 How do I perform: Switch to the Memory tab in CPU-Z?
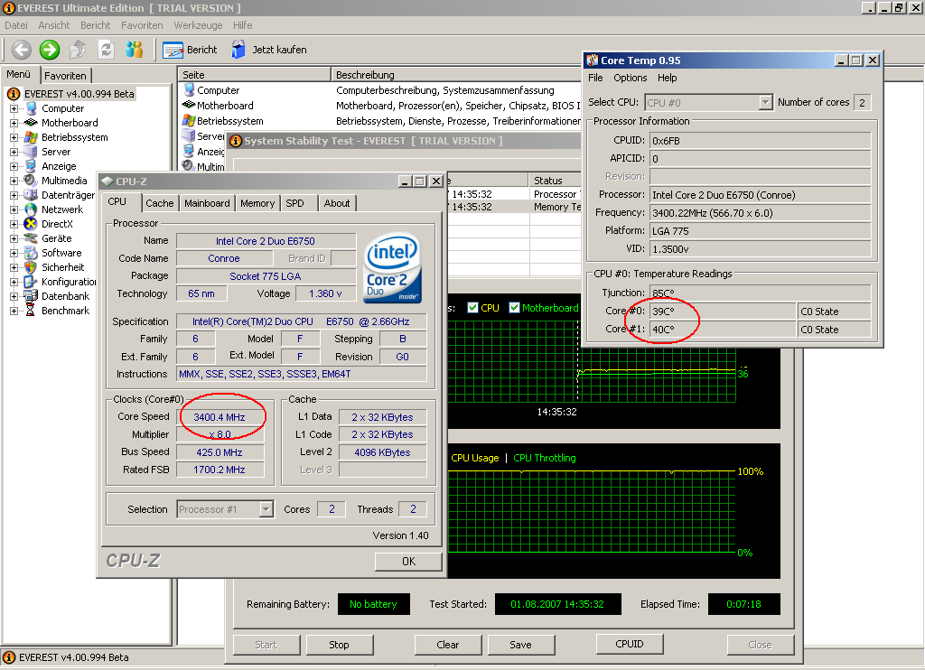(257, 203)
